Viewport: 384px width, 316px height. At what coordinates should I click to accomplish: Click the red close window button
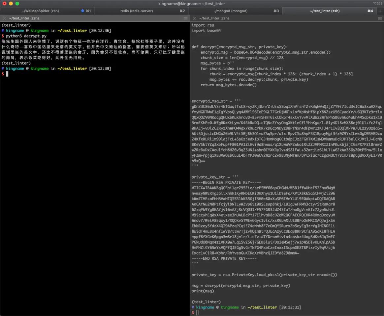click(x=5, y=3)
